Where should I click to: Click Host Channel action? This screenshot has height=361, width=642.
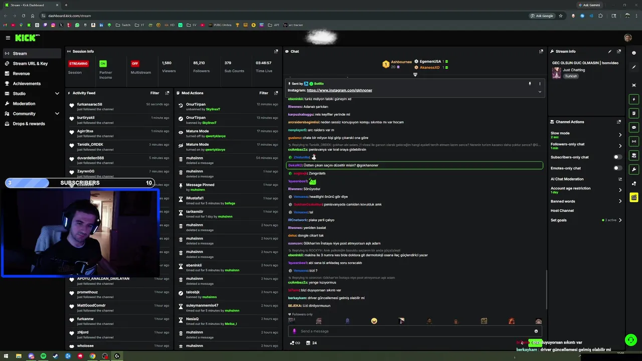pyautogui.click(x=562, y=211)
